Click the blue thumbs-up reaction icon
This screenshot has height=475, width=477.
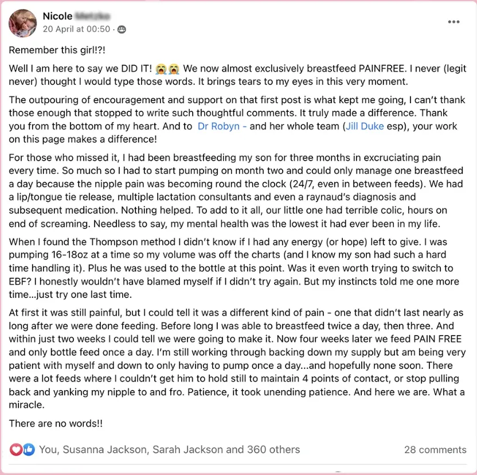tap(29, 449)
